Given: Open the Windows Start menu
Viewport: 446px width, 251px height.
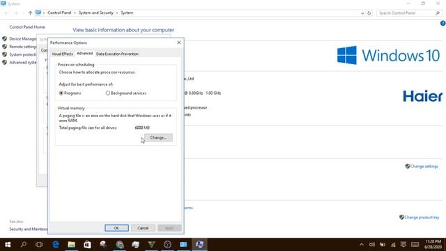Looking at the screenshot, I should 8,245.
